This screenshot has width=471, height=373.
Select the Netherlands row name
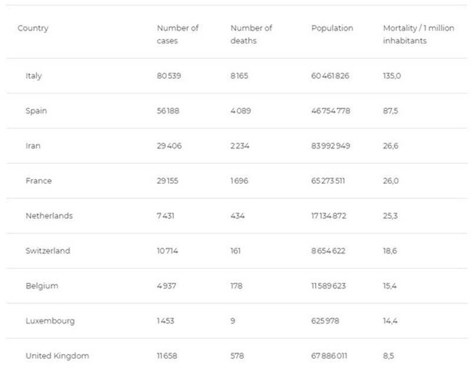click(x=49, y=216)
